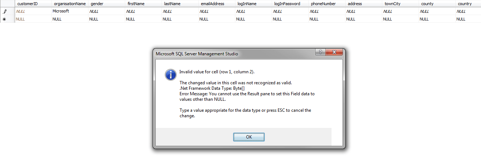Click the logInPassword column header

[x=287, y=4]
